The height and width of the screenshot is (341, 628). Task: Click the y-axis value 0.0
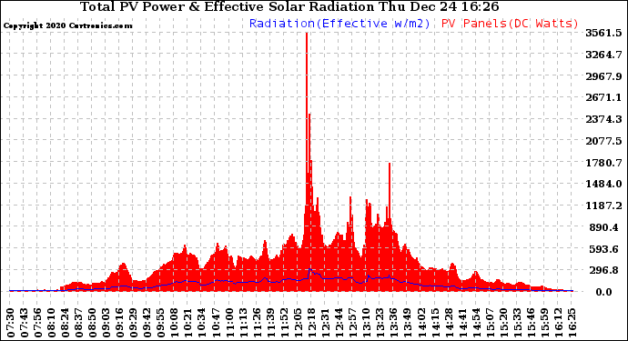603,292
